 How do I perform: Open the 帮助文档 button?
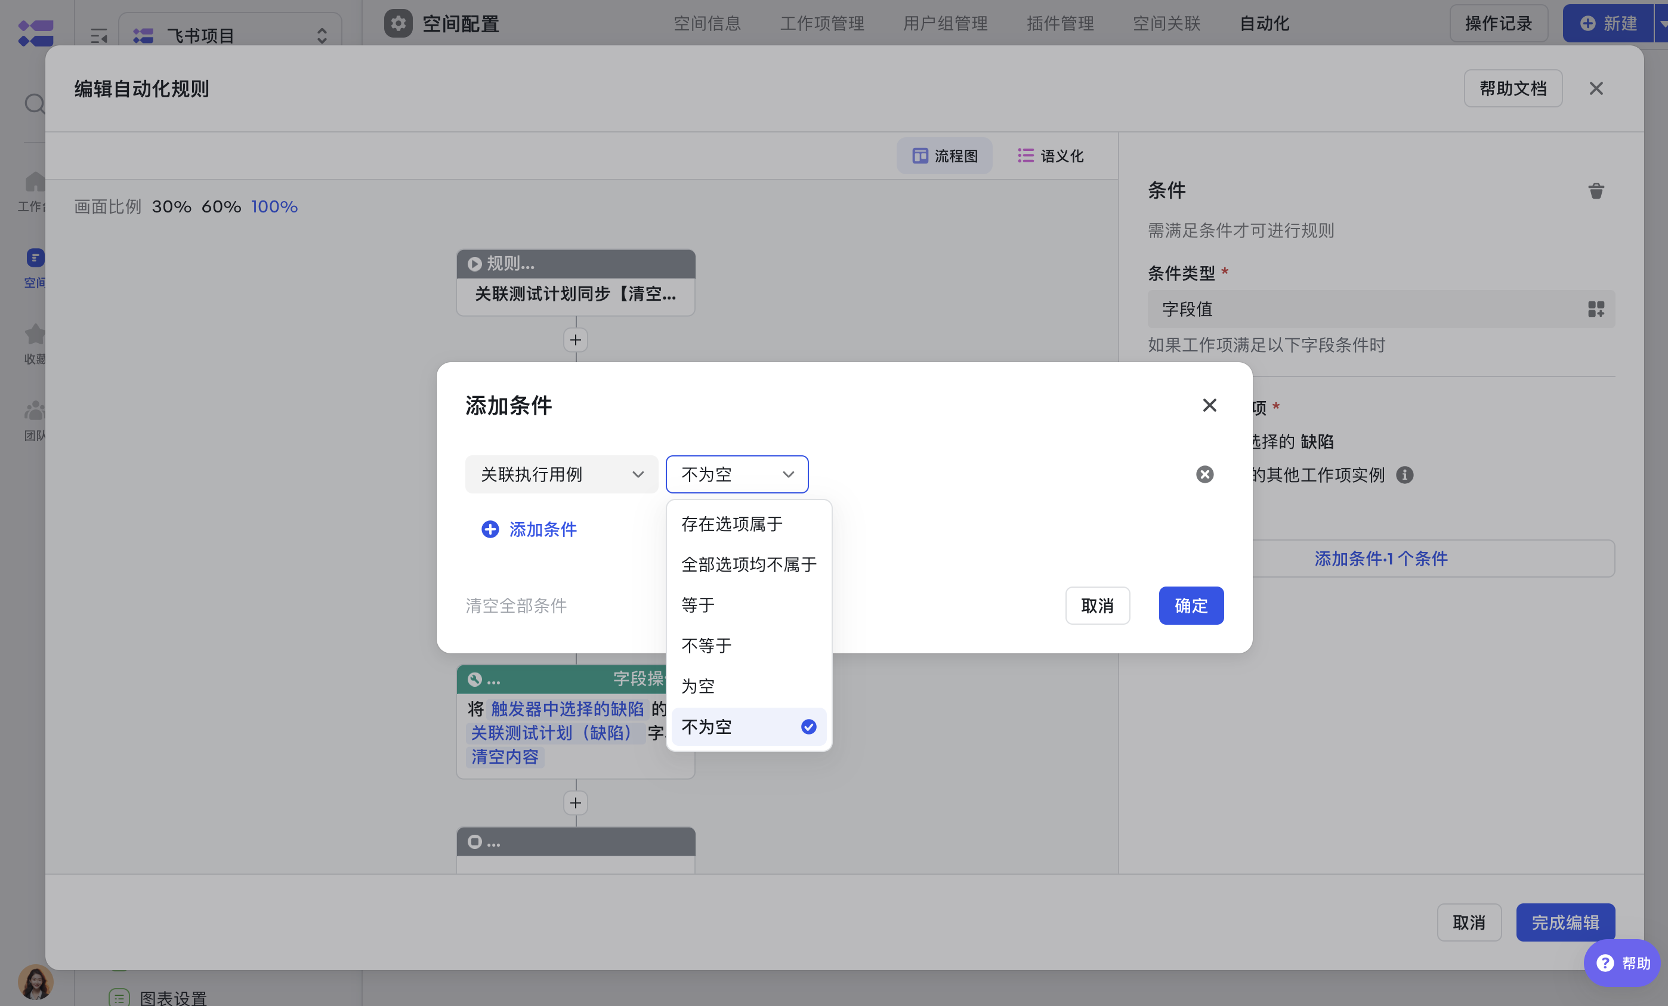(1513, 89)
